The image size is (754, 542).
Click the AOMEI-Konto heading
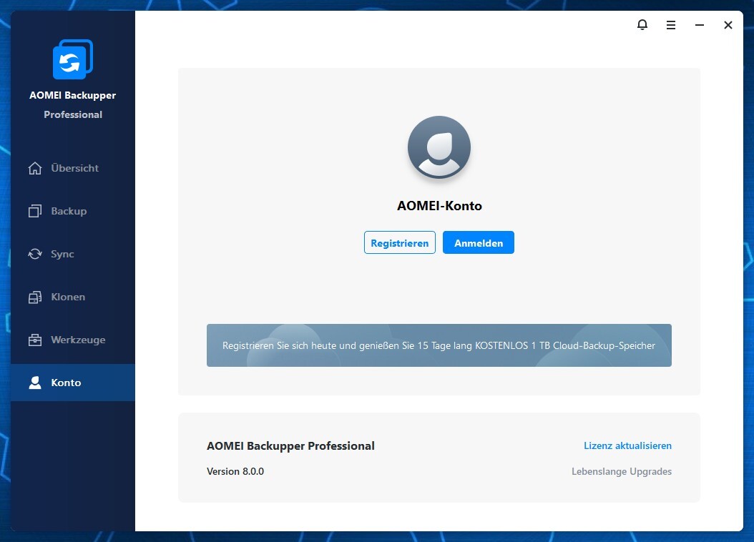tap(439, 206)
